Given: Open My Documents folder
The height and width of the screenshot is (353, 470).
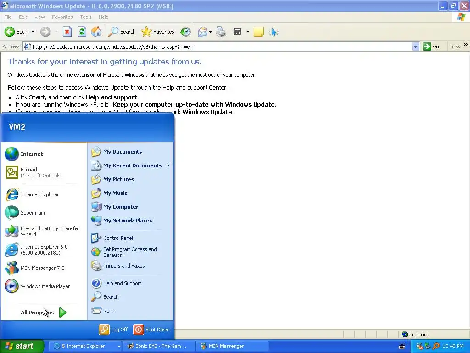Looking at the screenshot, I should coord(131,152).
